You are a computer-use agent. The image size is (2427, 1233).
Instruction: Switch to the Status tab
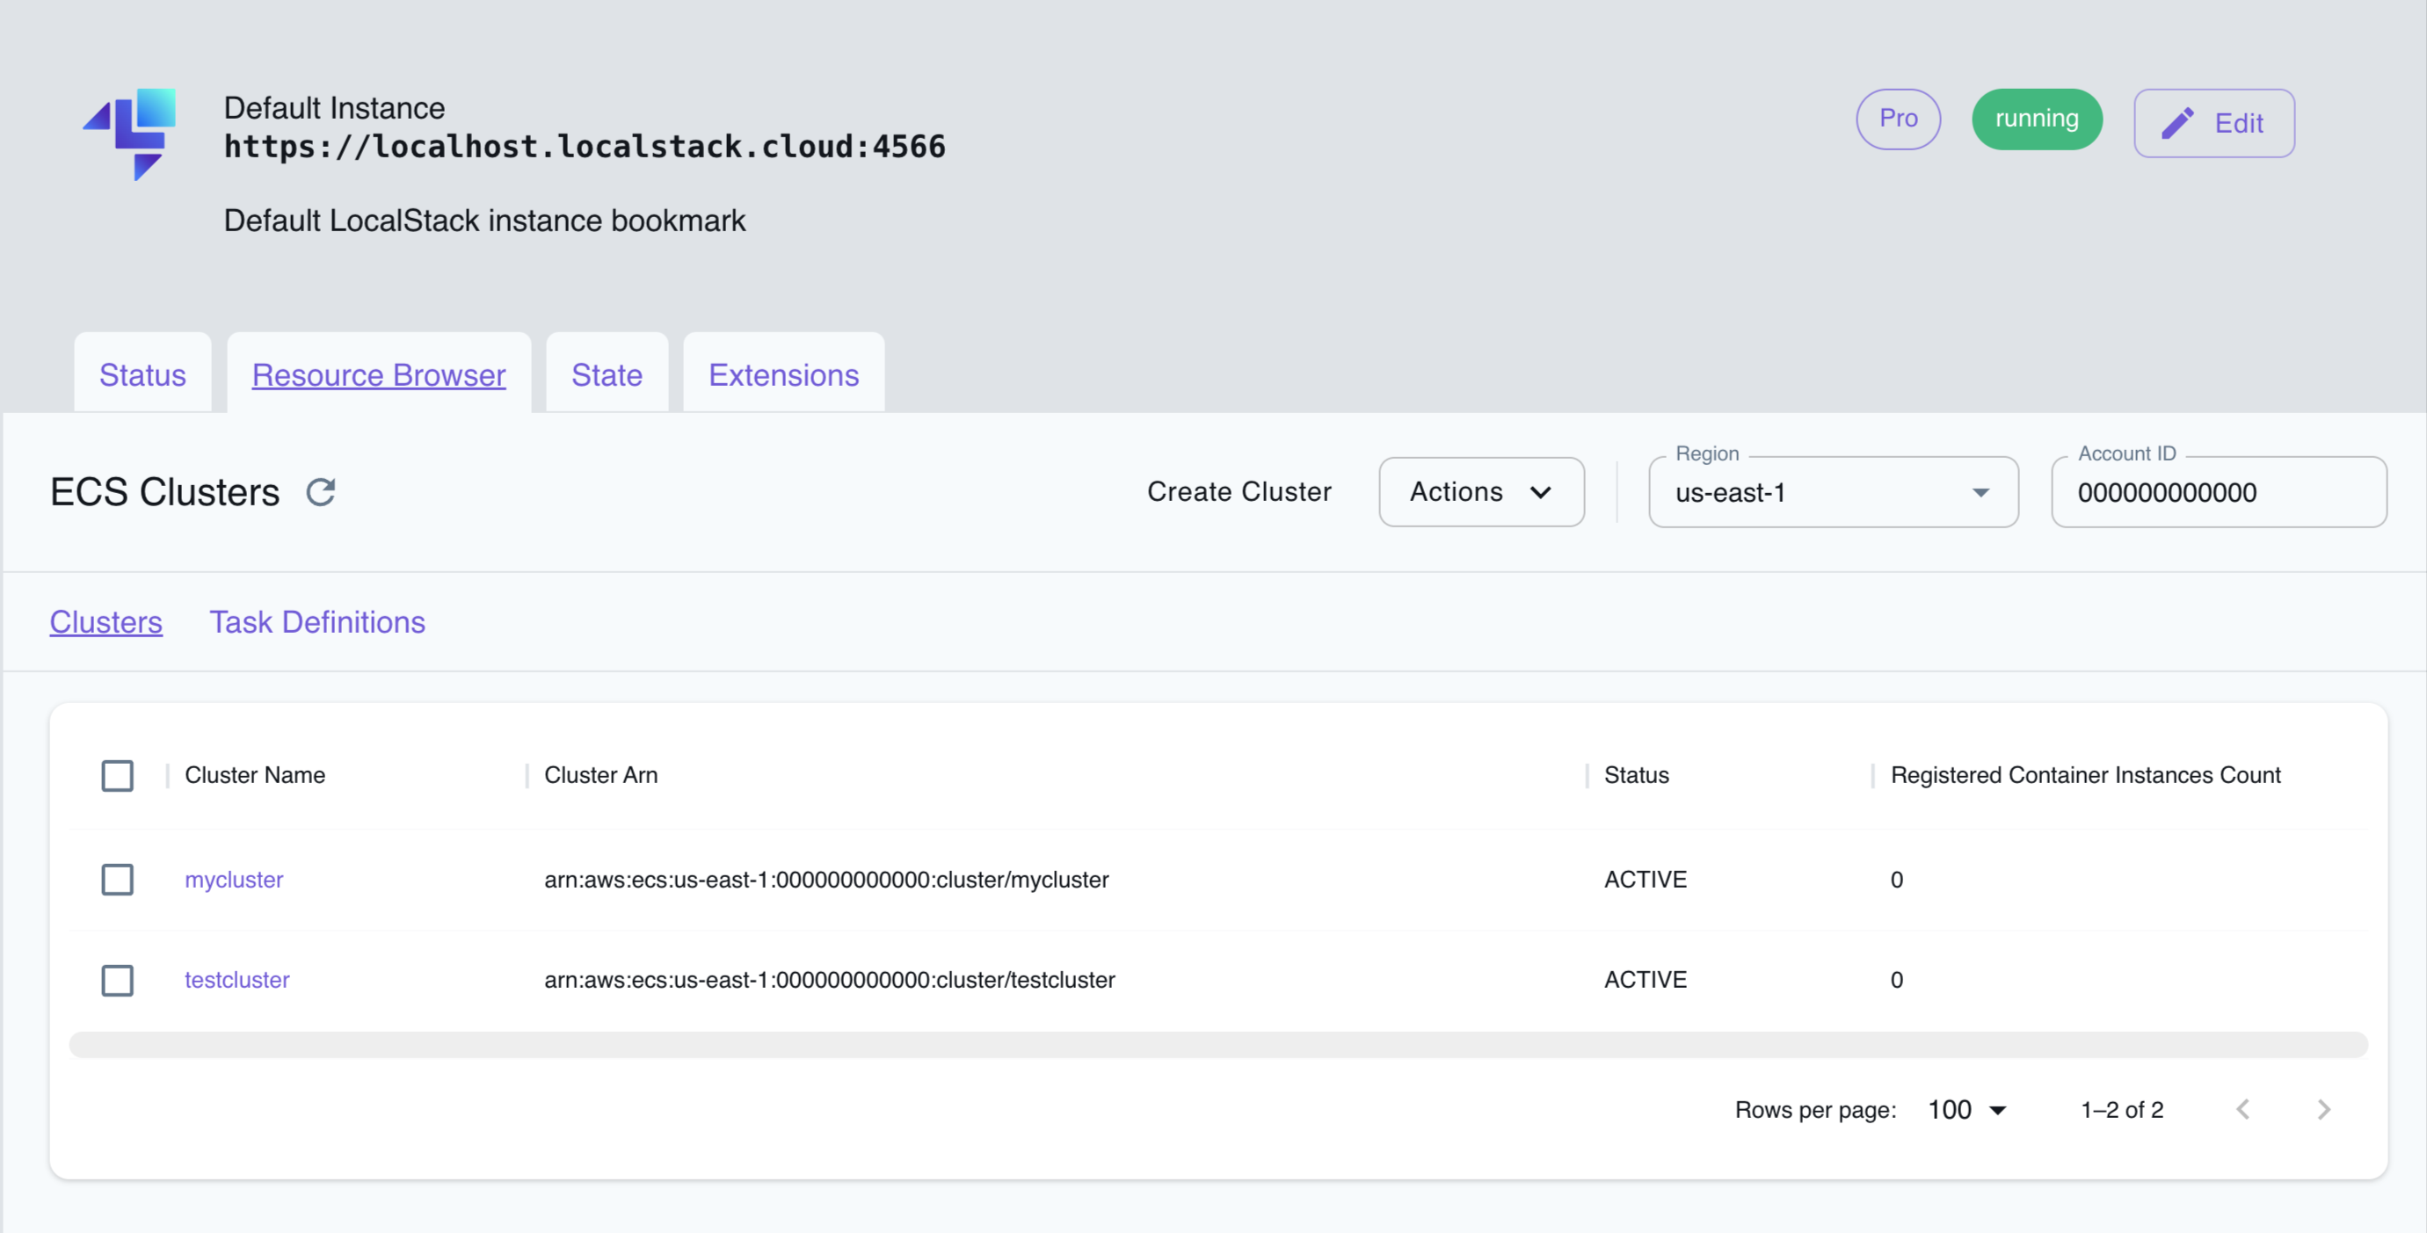click(142, 374)
